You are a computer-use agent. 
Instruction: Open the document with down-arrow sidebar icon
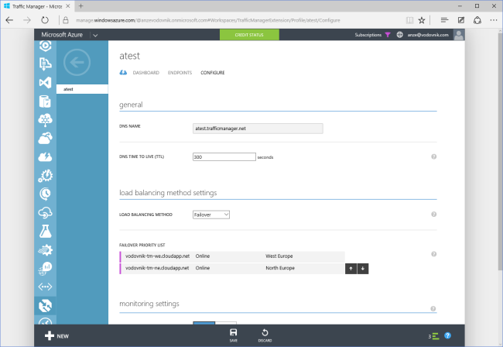[45, 64]
